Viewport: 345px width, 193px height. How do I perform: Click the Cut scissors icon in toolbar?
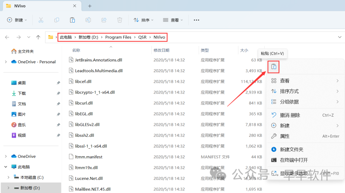(x=41, y=20)
